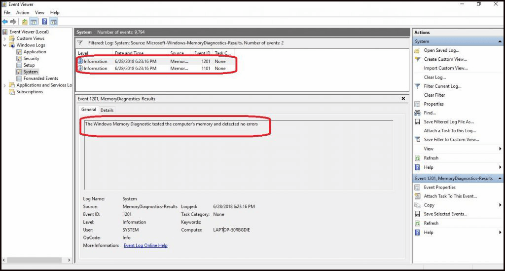
Task: Select Forwarded Events in tree
Action: coord(40,78)
